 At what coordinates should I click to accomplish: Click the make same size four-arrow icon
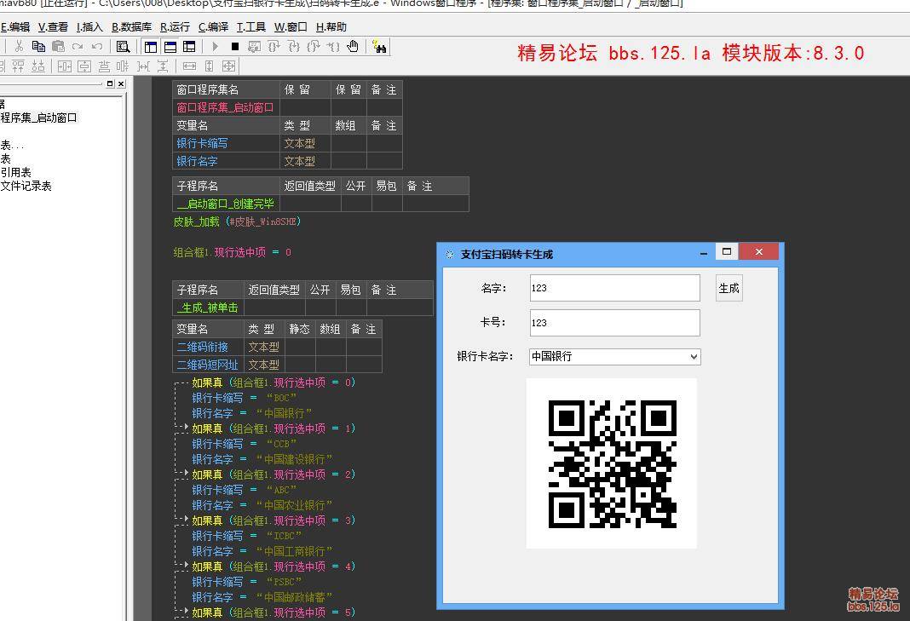pos(229,66)
